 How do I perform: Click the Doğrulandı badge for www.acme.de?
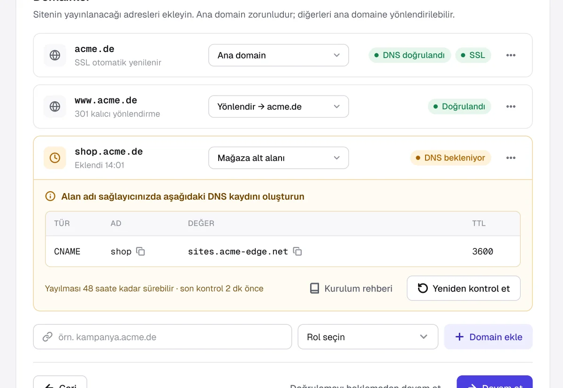(x=459, y=107)
